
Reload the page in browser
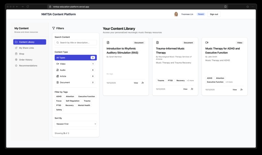click(x=28, y=7)
